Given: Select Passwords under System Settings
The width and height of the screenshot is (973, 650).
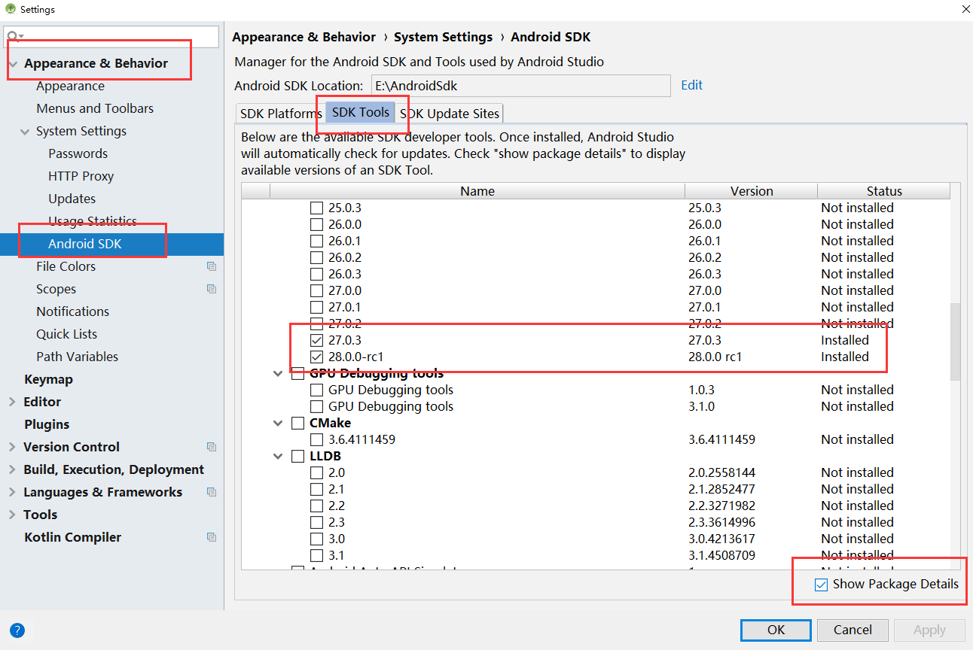Looking at the screenshot, I should [x=78, y=153].
